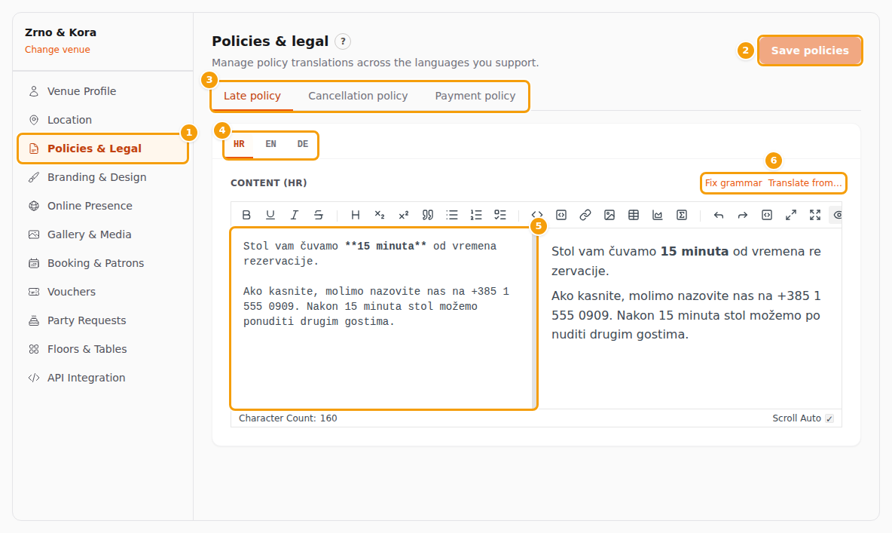Open Branding & Design settings
892x533 pixels.
point(103,177)
